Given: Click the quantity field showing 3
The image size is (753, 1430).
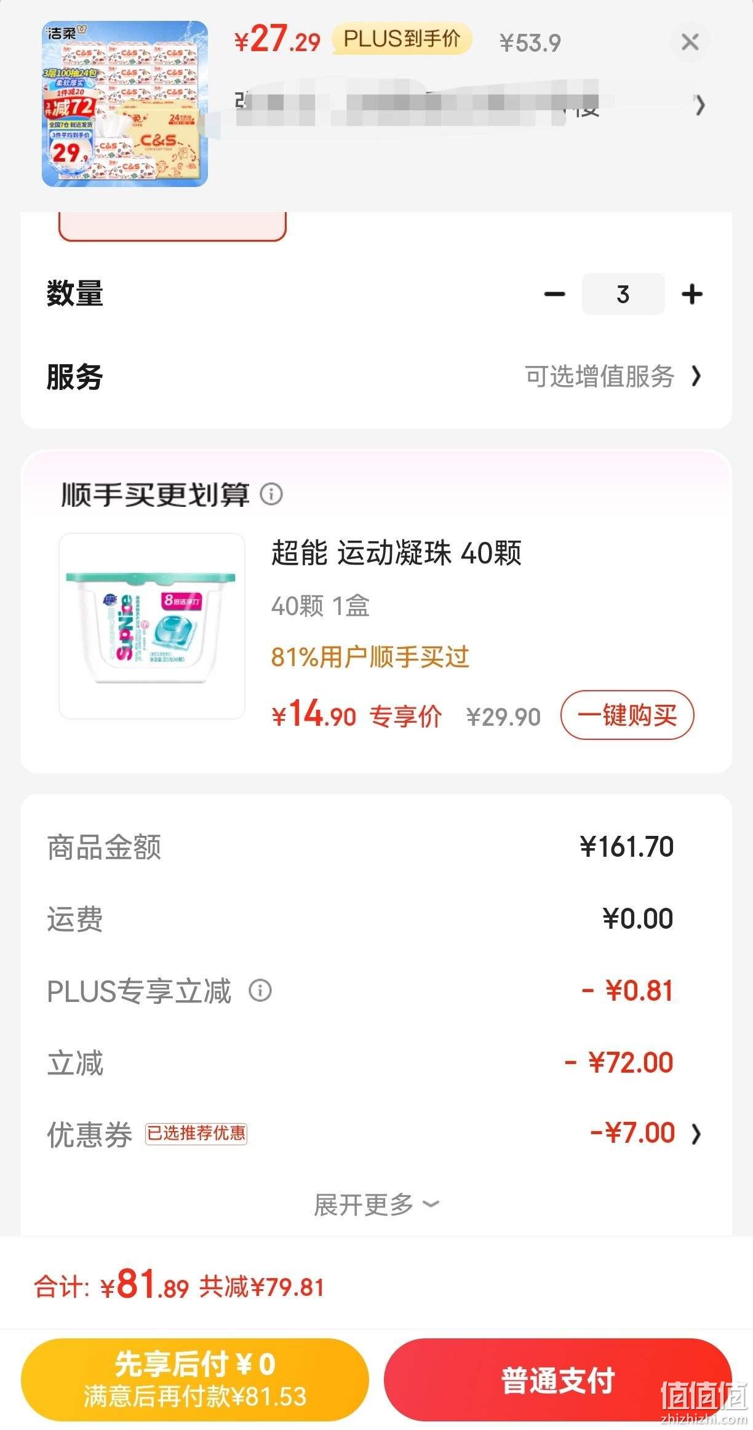Looking at the screenshot, I should [x=623, y=294].
